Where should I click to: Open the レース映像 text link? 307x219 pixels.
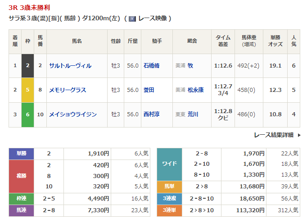click(152, 18)
